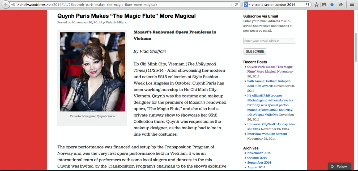Open the Interview with Dan Santoni post
This screenshot has width=358, height=171.
tap(267, 134)
